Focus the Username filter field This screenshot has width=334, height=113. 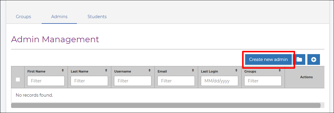coord(133,81)
